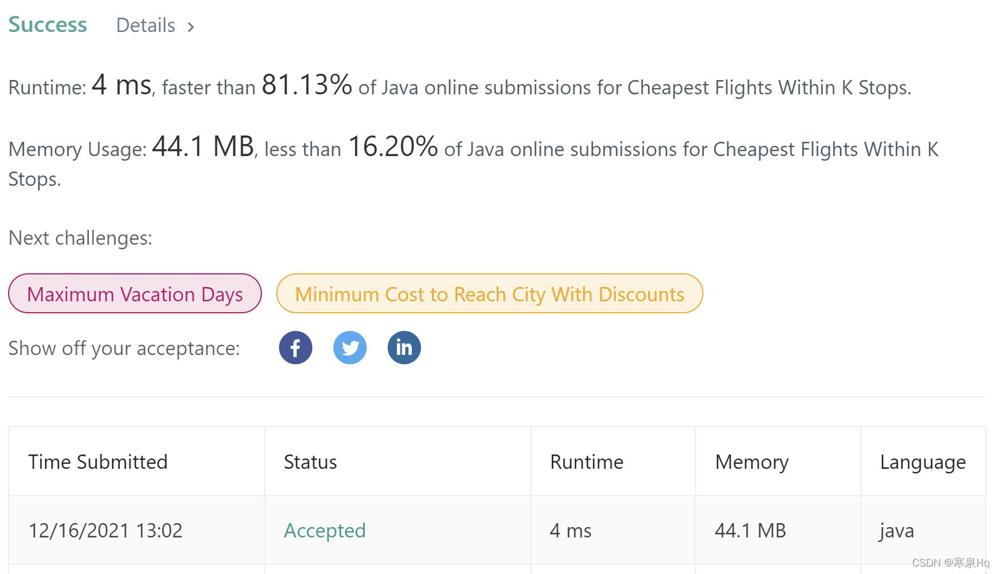Share acceptance via Twitter bird icon
The height and width of the screenshot is (574, 998).
click(350, 348)
